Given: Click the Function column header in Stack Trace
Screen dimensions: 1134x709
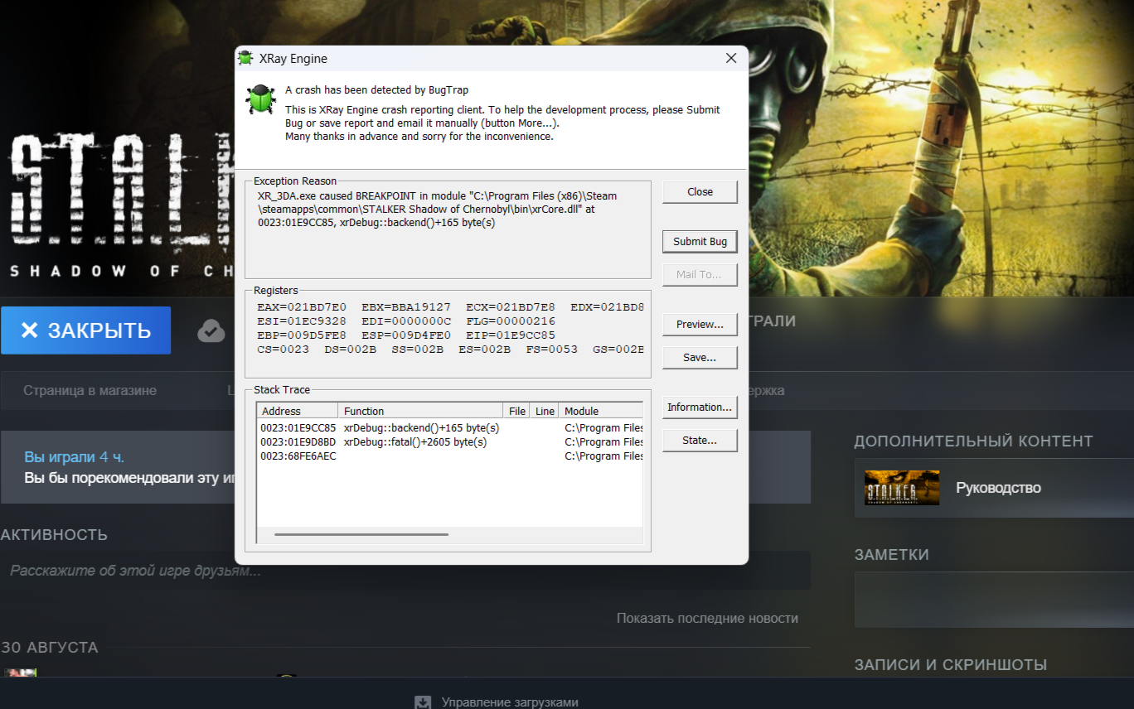Looking at the screenshot, I should tap(421, 411).
